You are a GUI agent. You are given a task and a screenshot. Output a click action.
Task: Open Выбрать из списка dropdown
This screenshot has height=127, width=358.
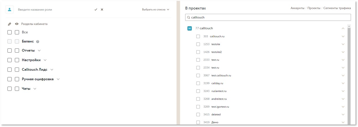click(x=155, y=9)
